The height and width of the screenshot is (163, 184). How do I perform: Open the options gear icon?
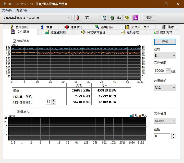point(127,18)
